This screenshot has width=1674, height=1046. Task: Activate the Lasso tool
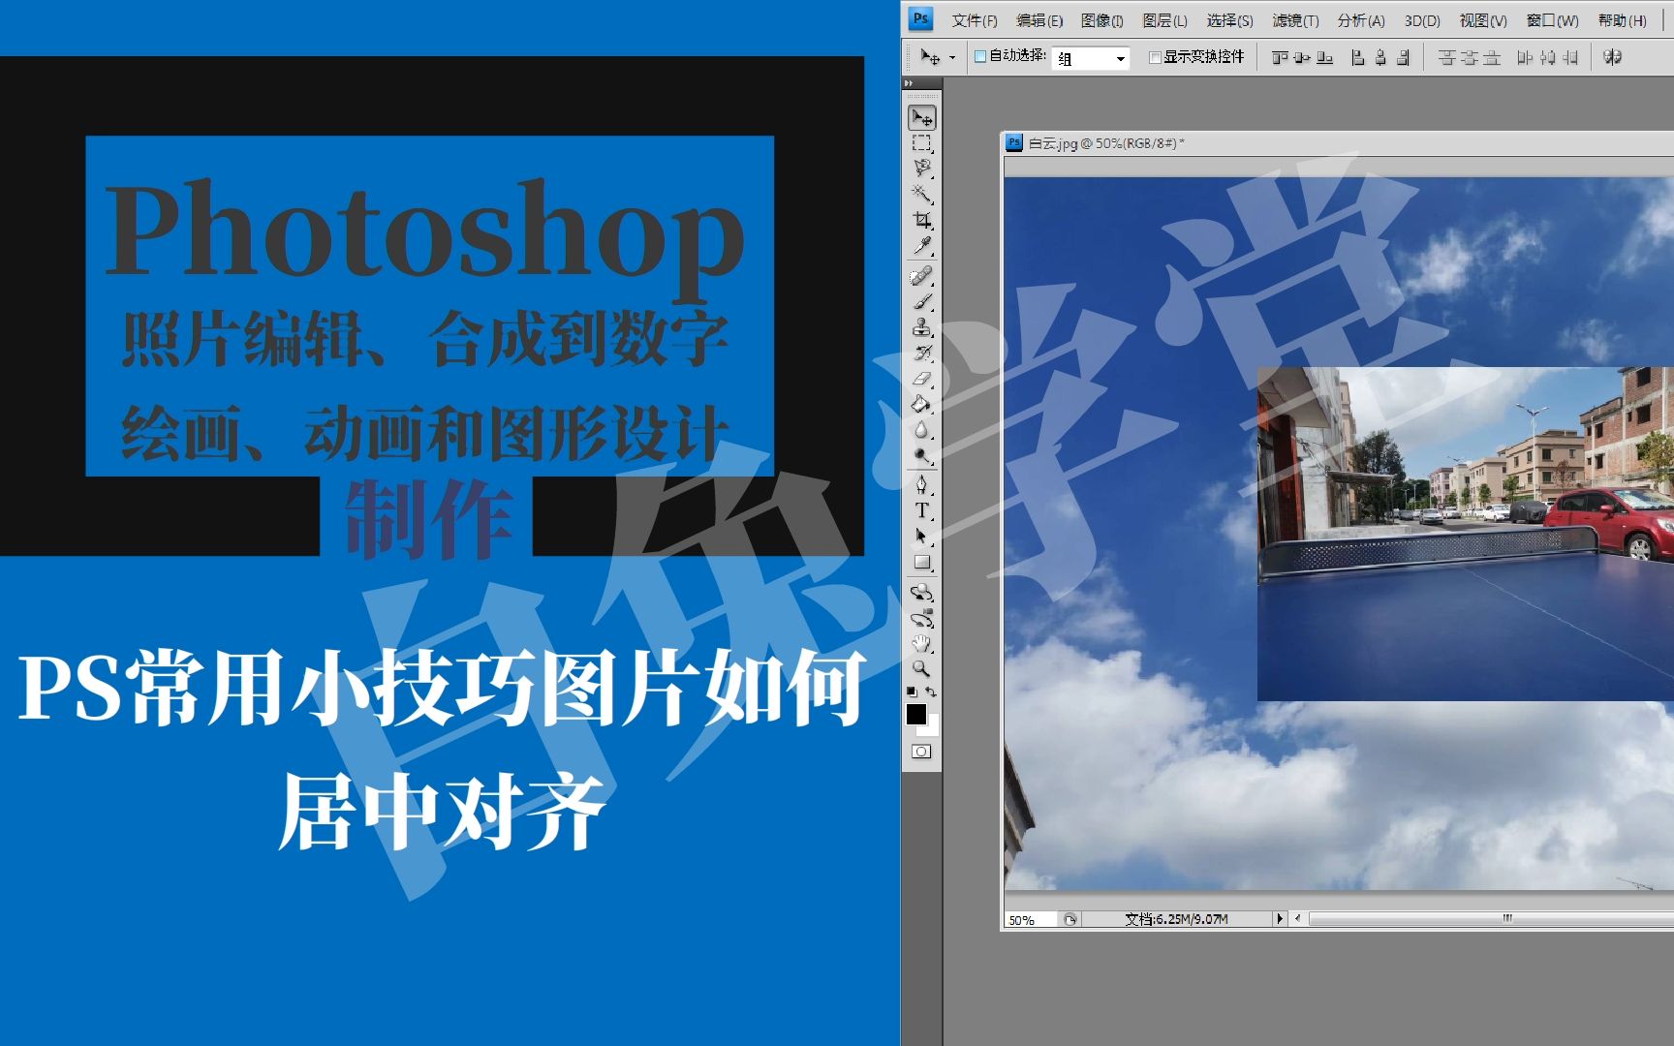(x=923, y=167)
